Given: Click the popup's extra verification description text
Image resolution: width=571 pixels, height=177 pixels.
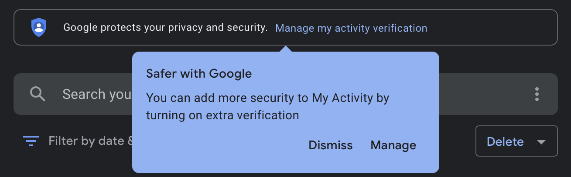Looking at the screenshot, I should click(267, 106).
